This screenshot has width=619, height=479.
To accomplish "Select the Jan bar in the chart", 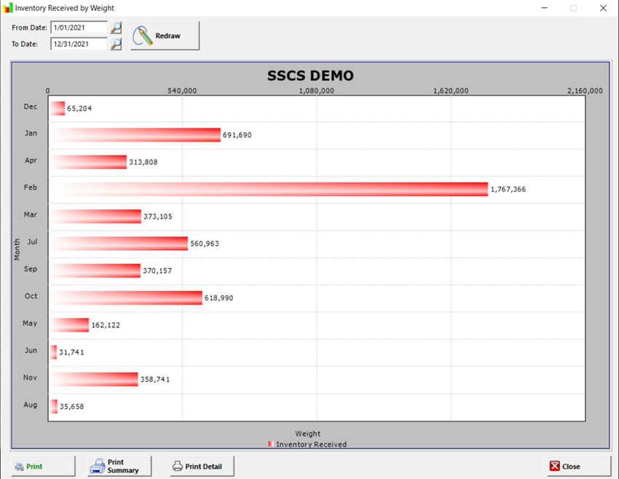I will [x=135, y=135].
